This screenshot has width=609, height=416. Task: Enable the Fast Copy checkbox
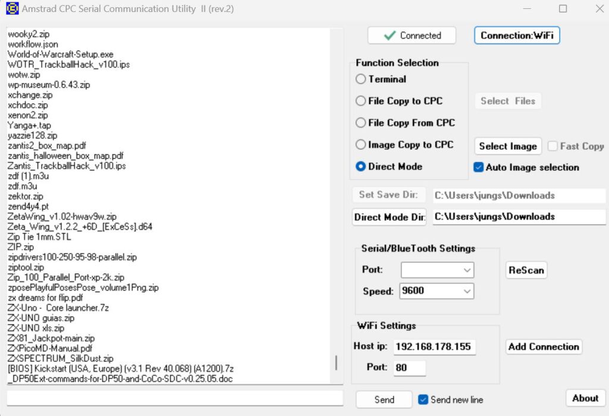pos(553,146)
